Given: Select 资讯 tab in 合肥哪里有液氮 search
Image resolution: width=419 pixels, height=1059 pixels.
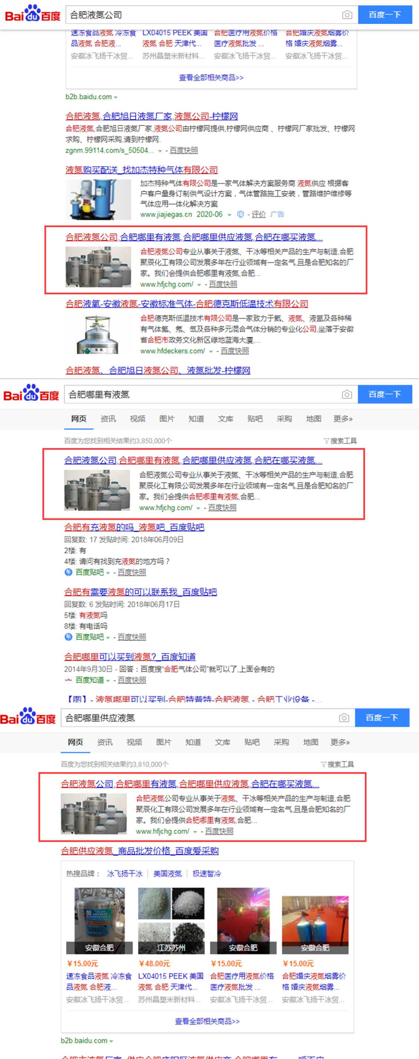Looking at the screenshot, I should (x=108, y=418).
